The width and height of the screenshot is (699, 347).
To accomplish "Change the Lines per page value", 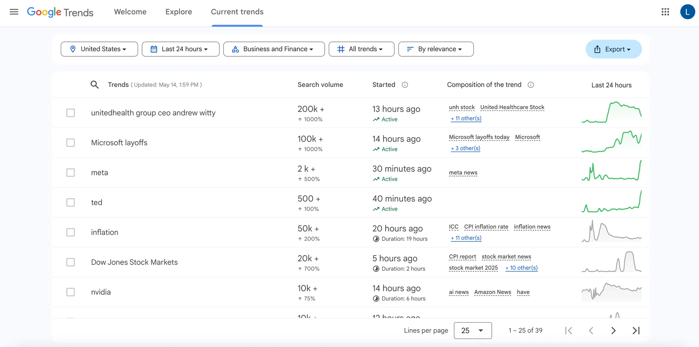I will 473,330.
